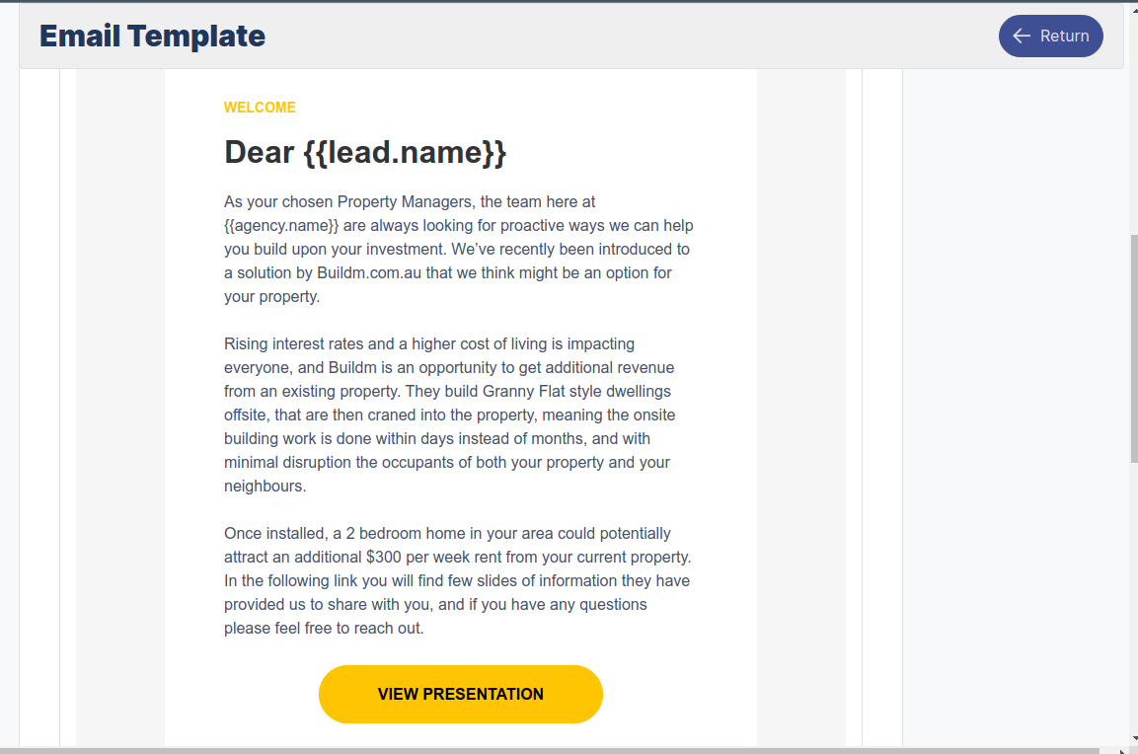Select the "Dear {{lead.name}}" heading
Screen dimensions: 1138x754
(365, 152)
